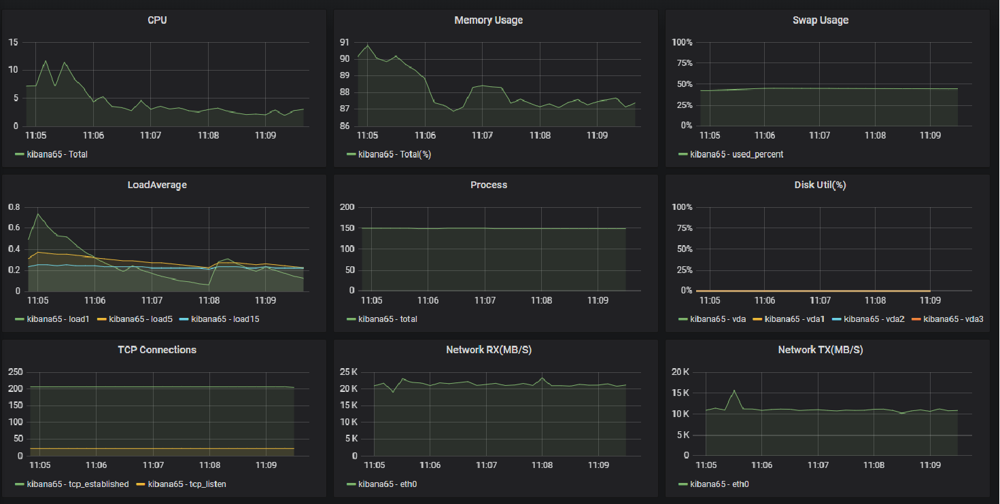Open the CPU panel title menu
Screen dimensions: 1000x504
(157, 20)
